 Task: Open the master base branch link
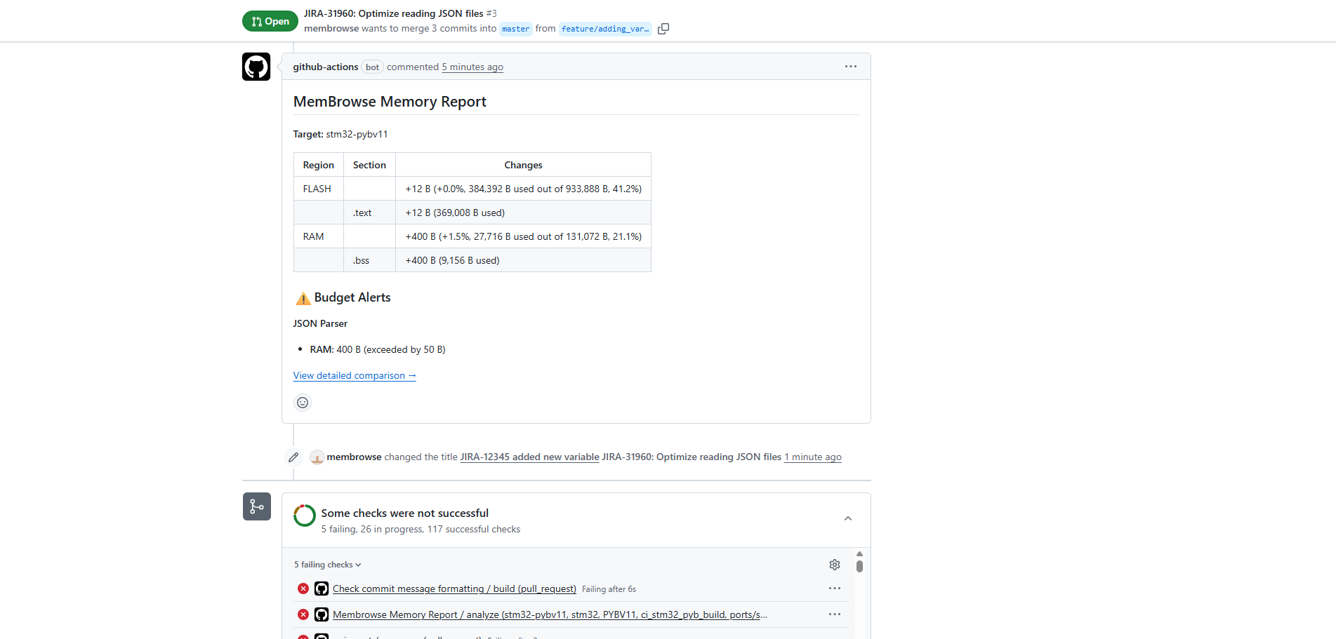(x=516, y=29)
